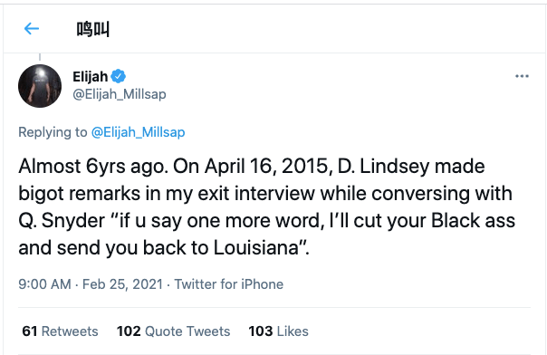This screenshot has height=355, width=547.
Task: Go back using the blue arrow
Action: [x=32, y=29]
